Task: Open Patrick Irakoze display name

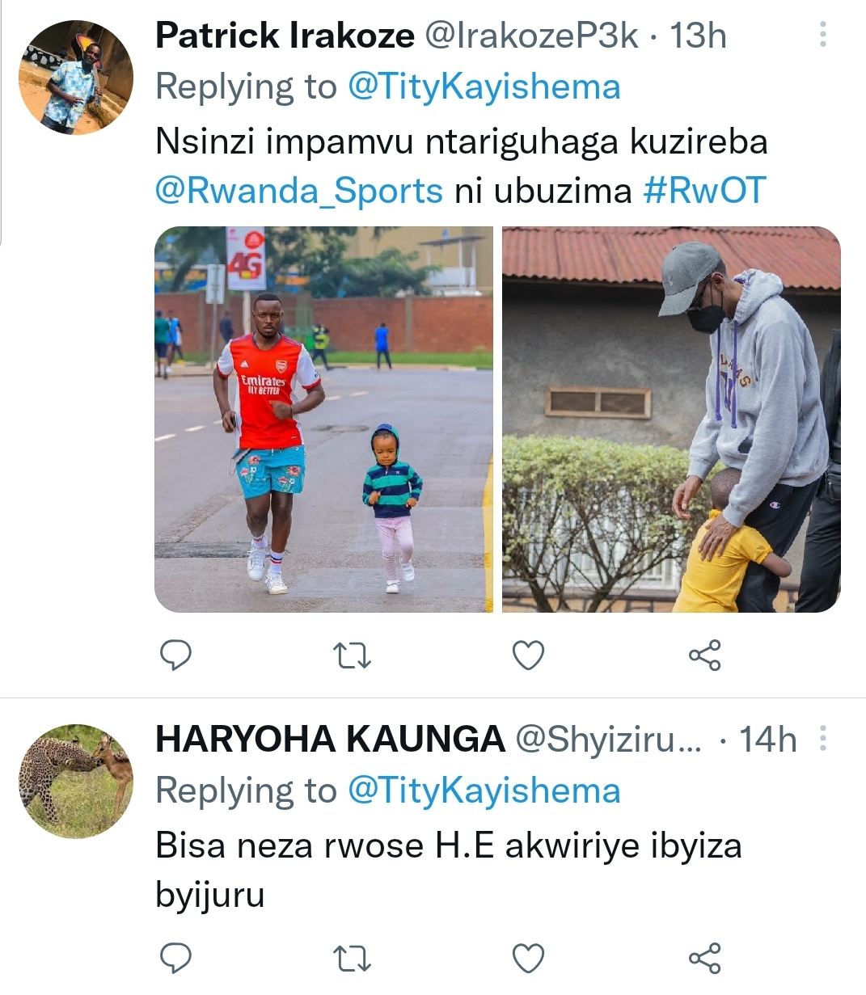Action: pos(285,36)
